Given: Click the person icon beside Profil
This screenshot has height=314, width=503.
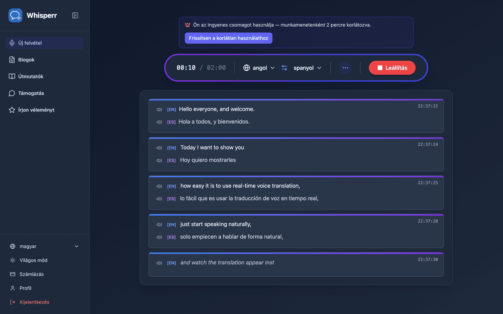Looking at the screenshot, I should pos(13,288).
